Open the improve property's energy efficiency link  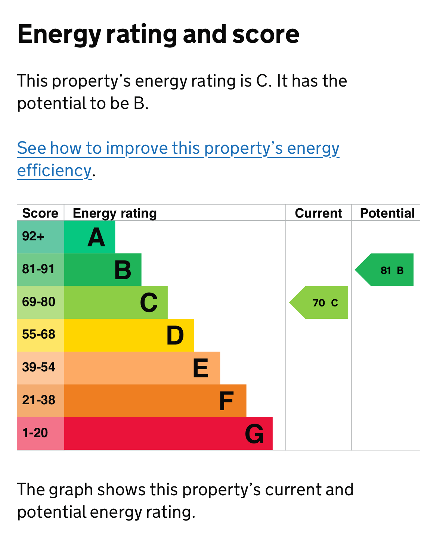click(x=178, y=149)
